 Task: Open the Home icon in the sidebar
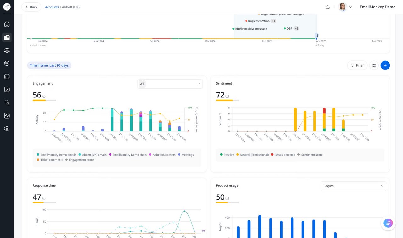(7, 24)
